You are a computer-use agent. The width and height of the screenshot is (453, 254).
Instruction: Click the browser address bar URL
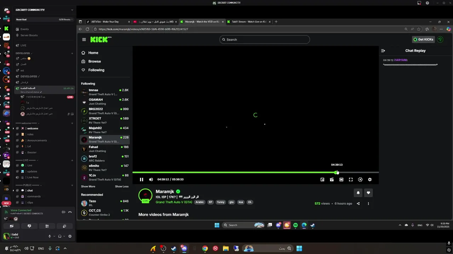(143, 29)
